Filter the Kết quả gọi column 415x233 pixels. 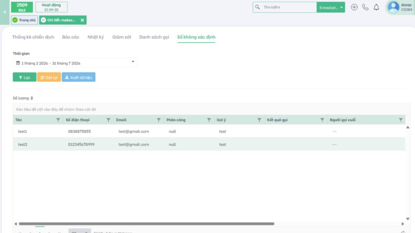[322, 120]
